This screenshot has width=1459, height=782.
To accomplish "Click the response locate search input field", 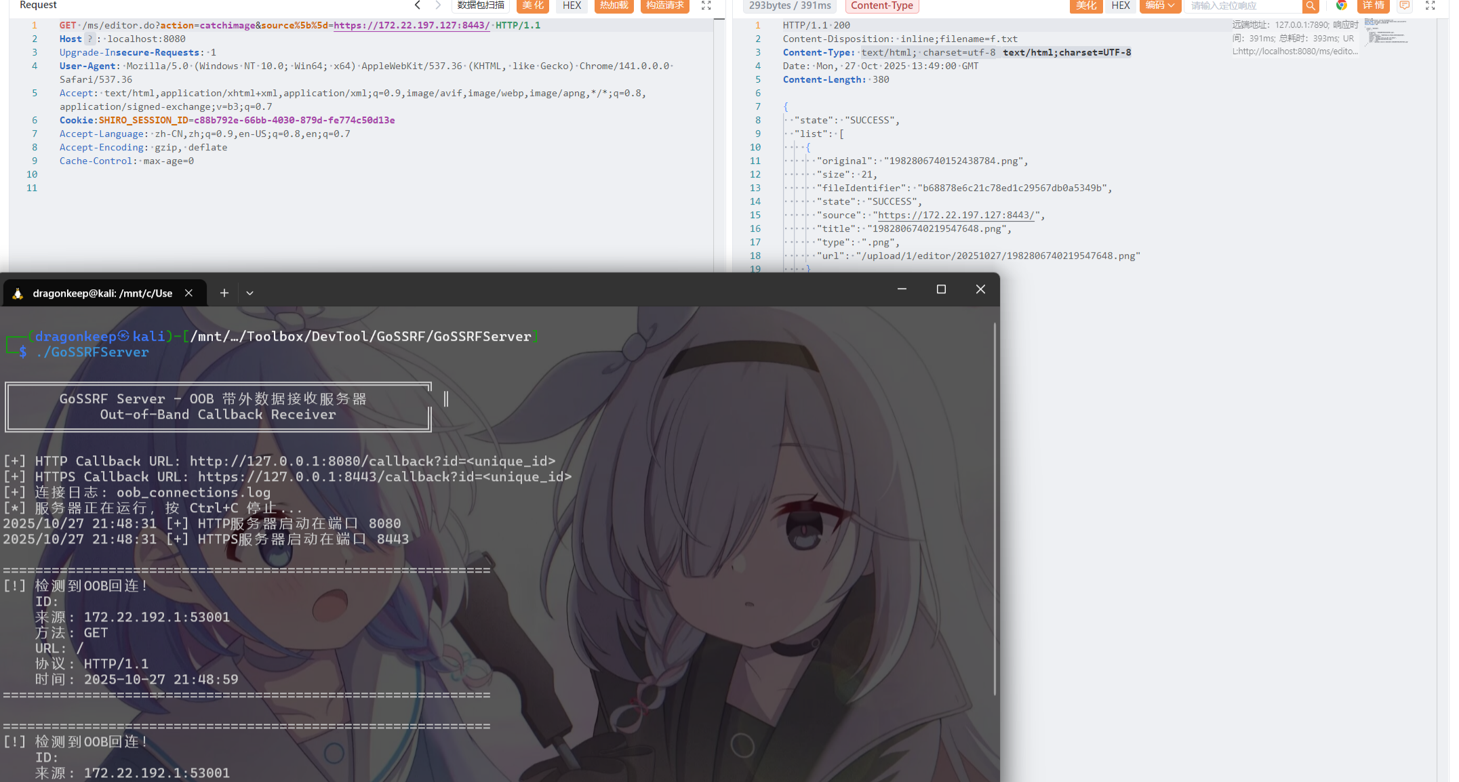I will 1242,5.
